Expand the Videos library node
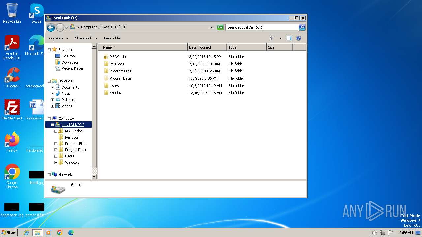422x237 pixels. (52, 106)
